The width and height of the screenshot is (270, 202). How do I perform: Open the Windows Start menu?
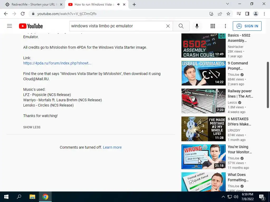click(6, 197)
